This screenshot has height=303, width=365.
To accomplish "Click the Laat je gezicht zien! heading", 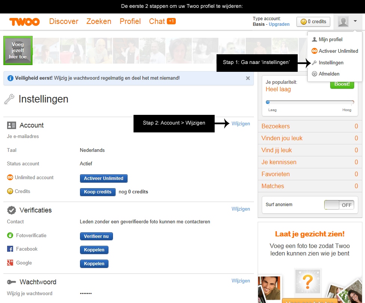I will coord(310,234).
